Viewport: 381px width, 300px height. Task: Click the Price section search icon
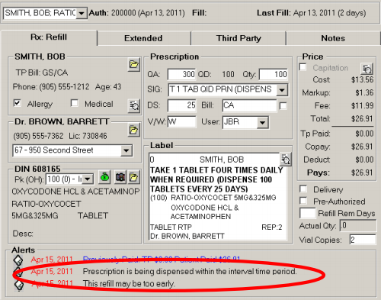pos(367,69)
